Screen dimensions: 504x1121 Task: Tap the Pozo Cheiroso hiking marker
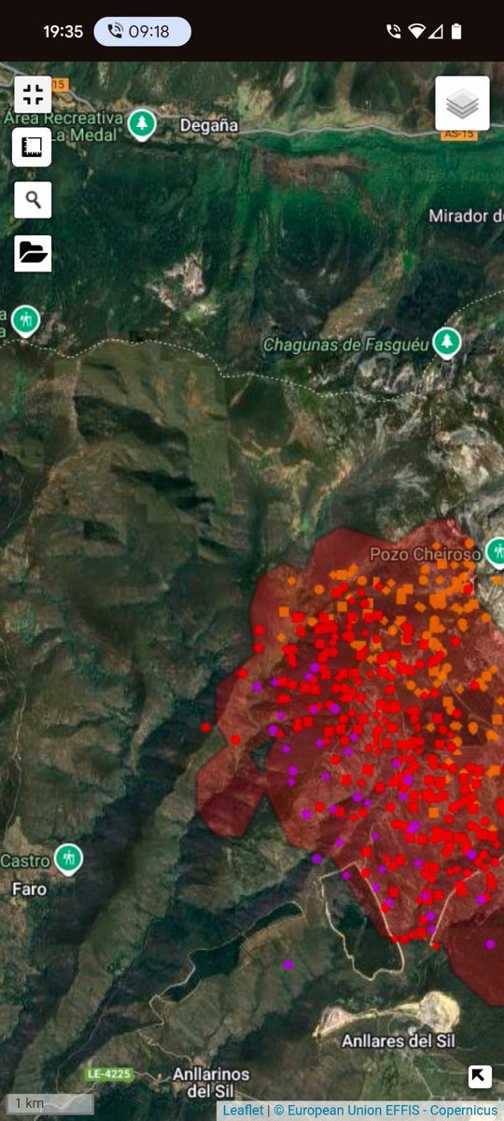click(496, 553)
